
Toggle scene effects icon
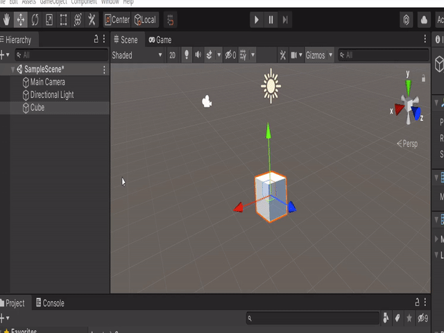tap(210, 55)
